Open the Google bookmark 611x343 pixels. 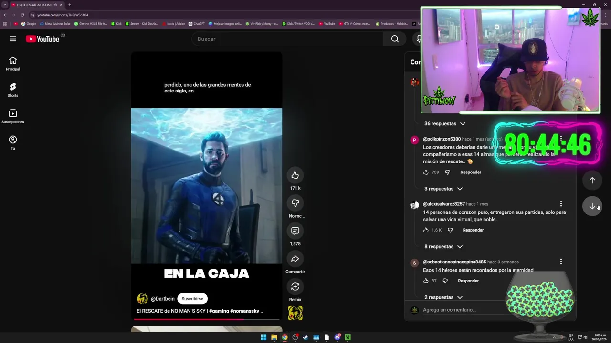point(29,24)
